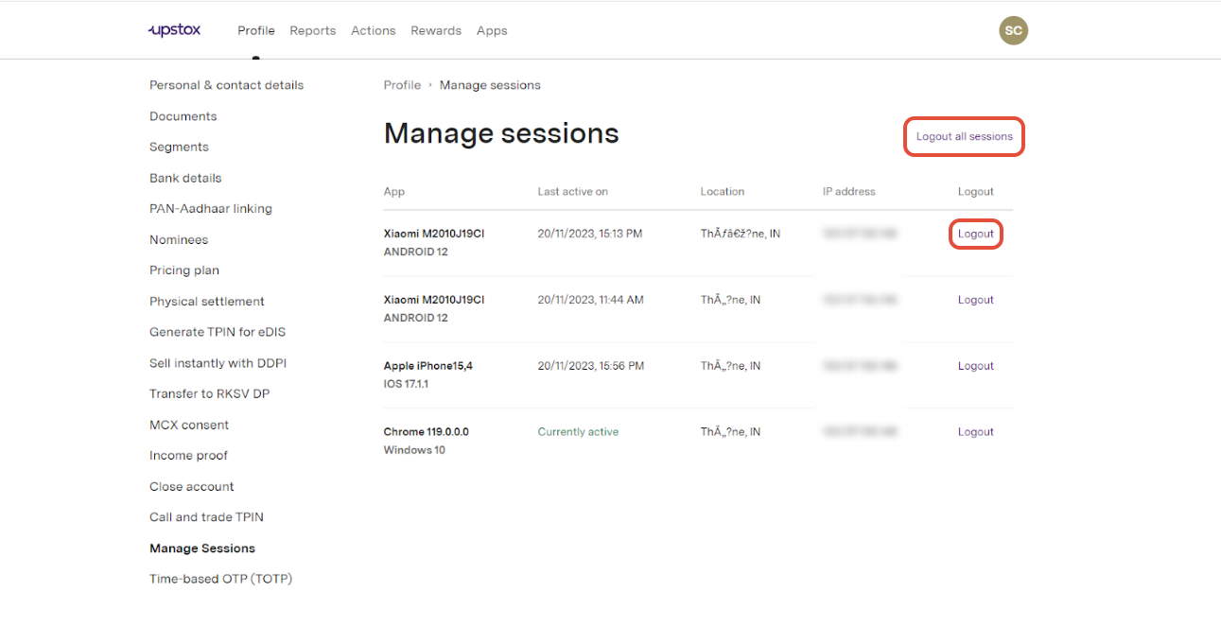Image resolution: width=1221 pixels, height=644 pixels.
Task: Open the Rewards tab
Action: point(436,30)
